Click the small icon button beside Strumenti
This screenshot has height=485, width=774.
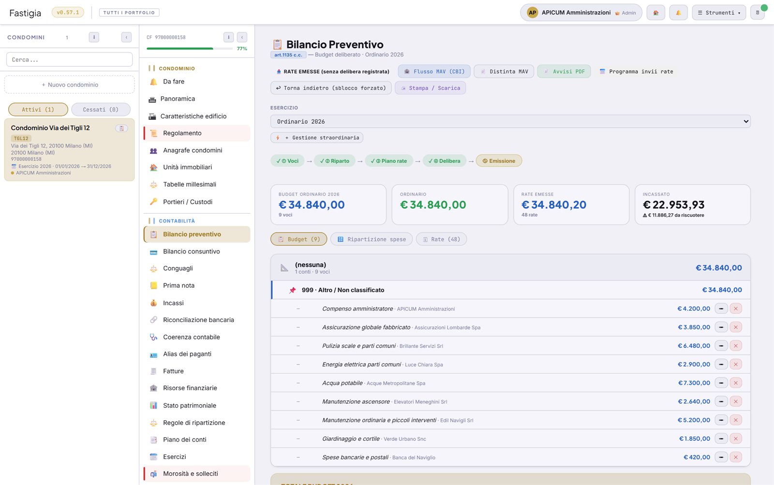click(x=758, y=13)
